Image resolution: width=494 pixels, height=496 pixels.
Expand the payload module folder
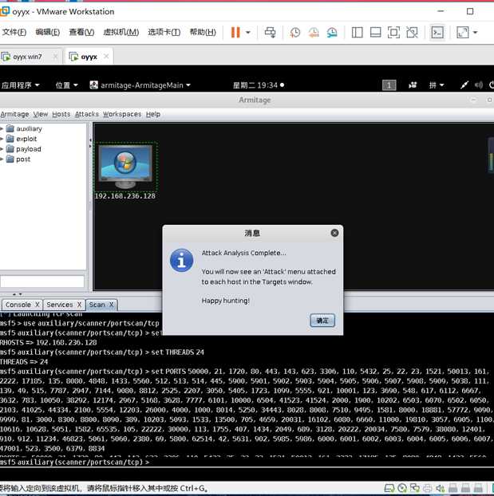tap(2, 149)
